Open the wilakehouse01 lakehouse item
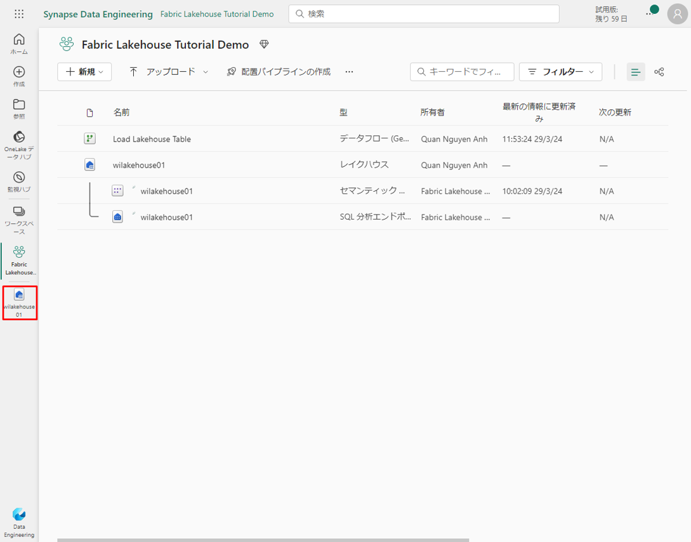Image resolution: width=691 pixels, height=542 pixels. 139,165
